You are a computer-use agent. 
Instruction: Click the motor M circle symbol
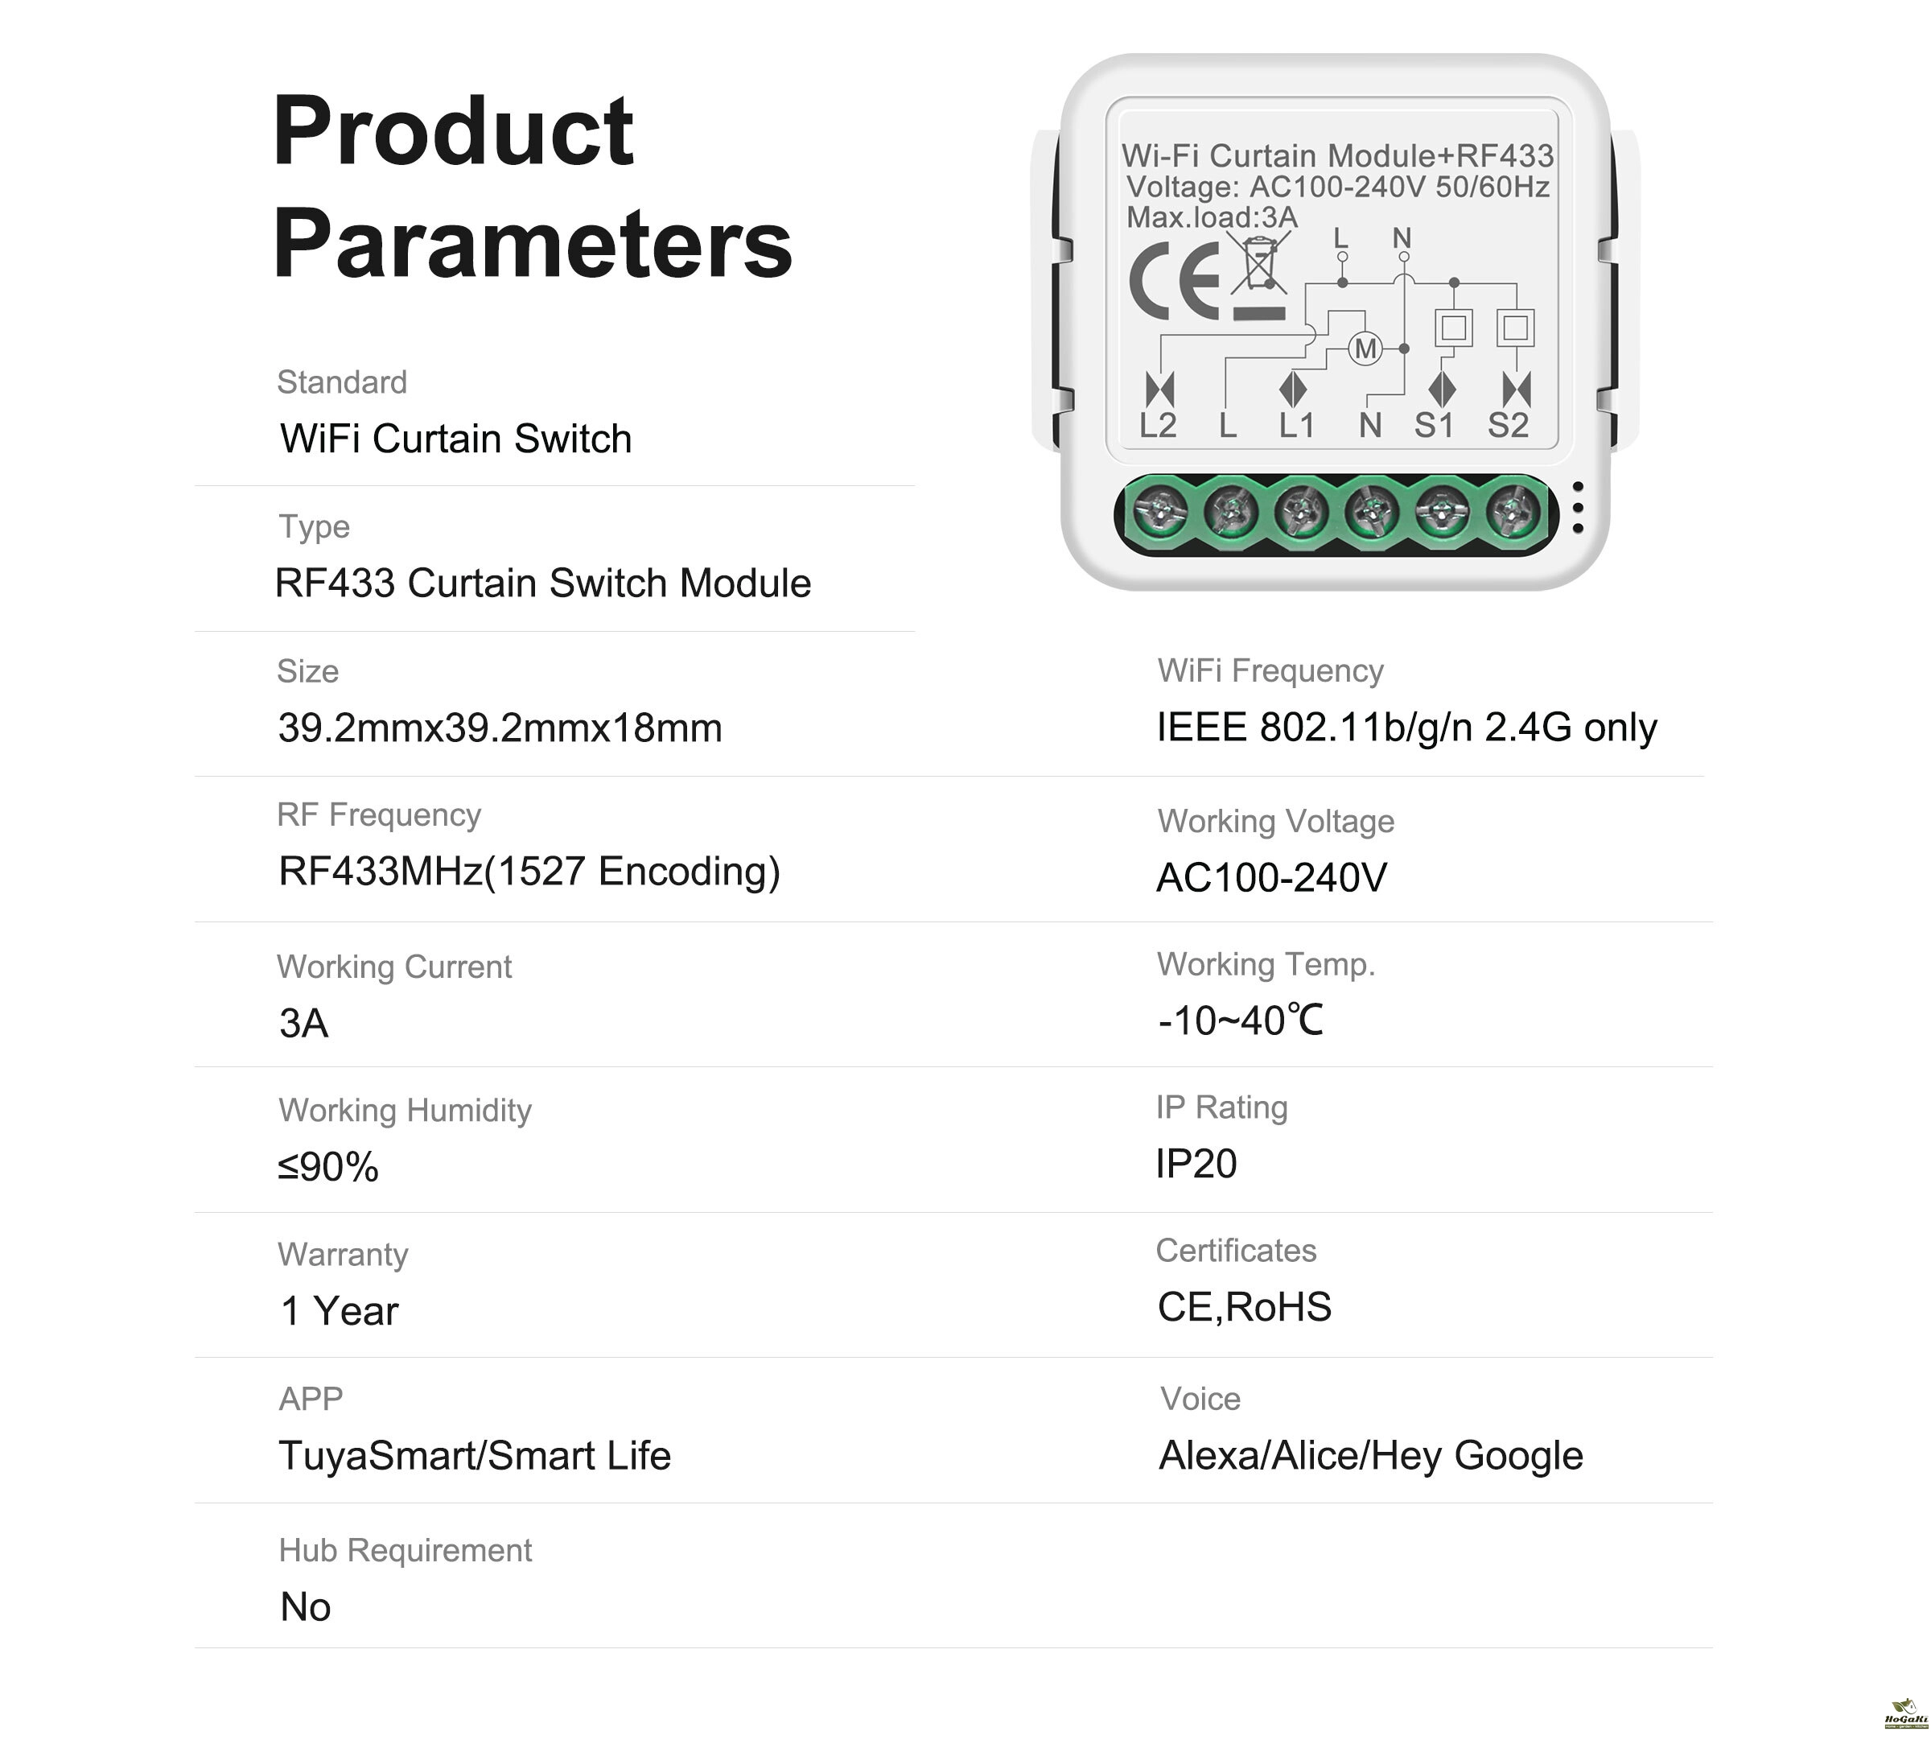point(1365,349)
